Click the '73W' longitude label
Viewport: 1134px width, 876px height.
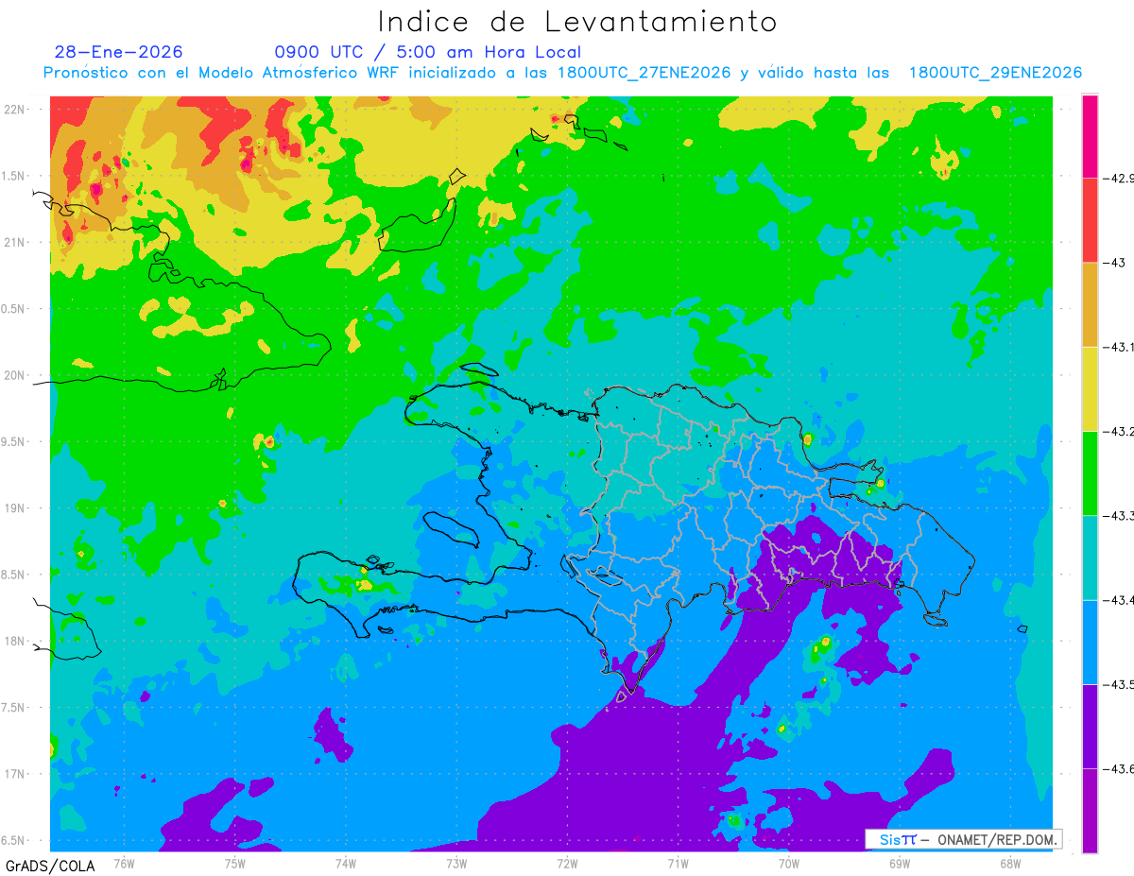(456, 863)
